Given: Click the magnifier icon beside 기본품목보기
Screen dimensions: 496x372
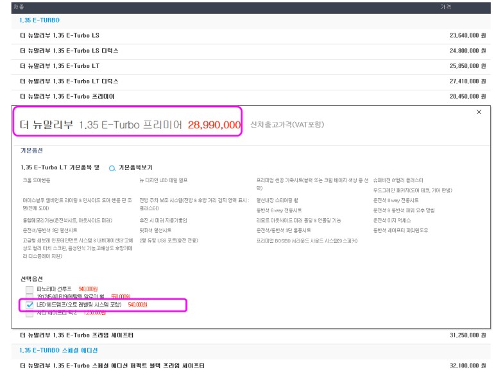Looking at the screenshot, I should tap(112, 168).
